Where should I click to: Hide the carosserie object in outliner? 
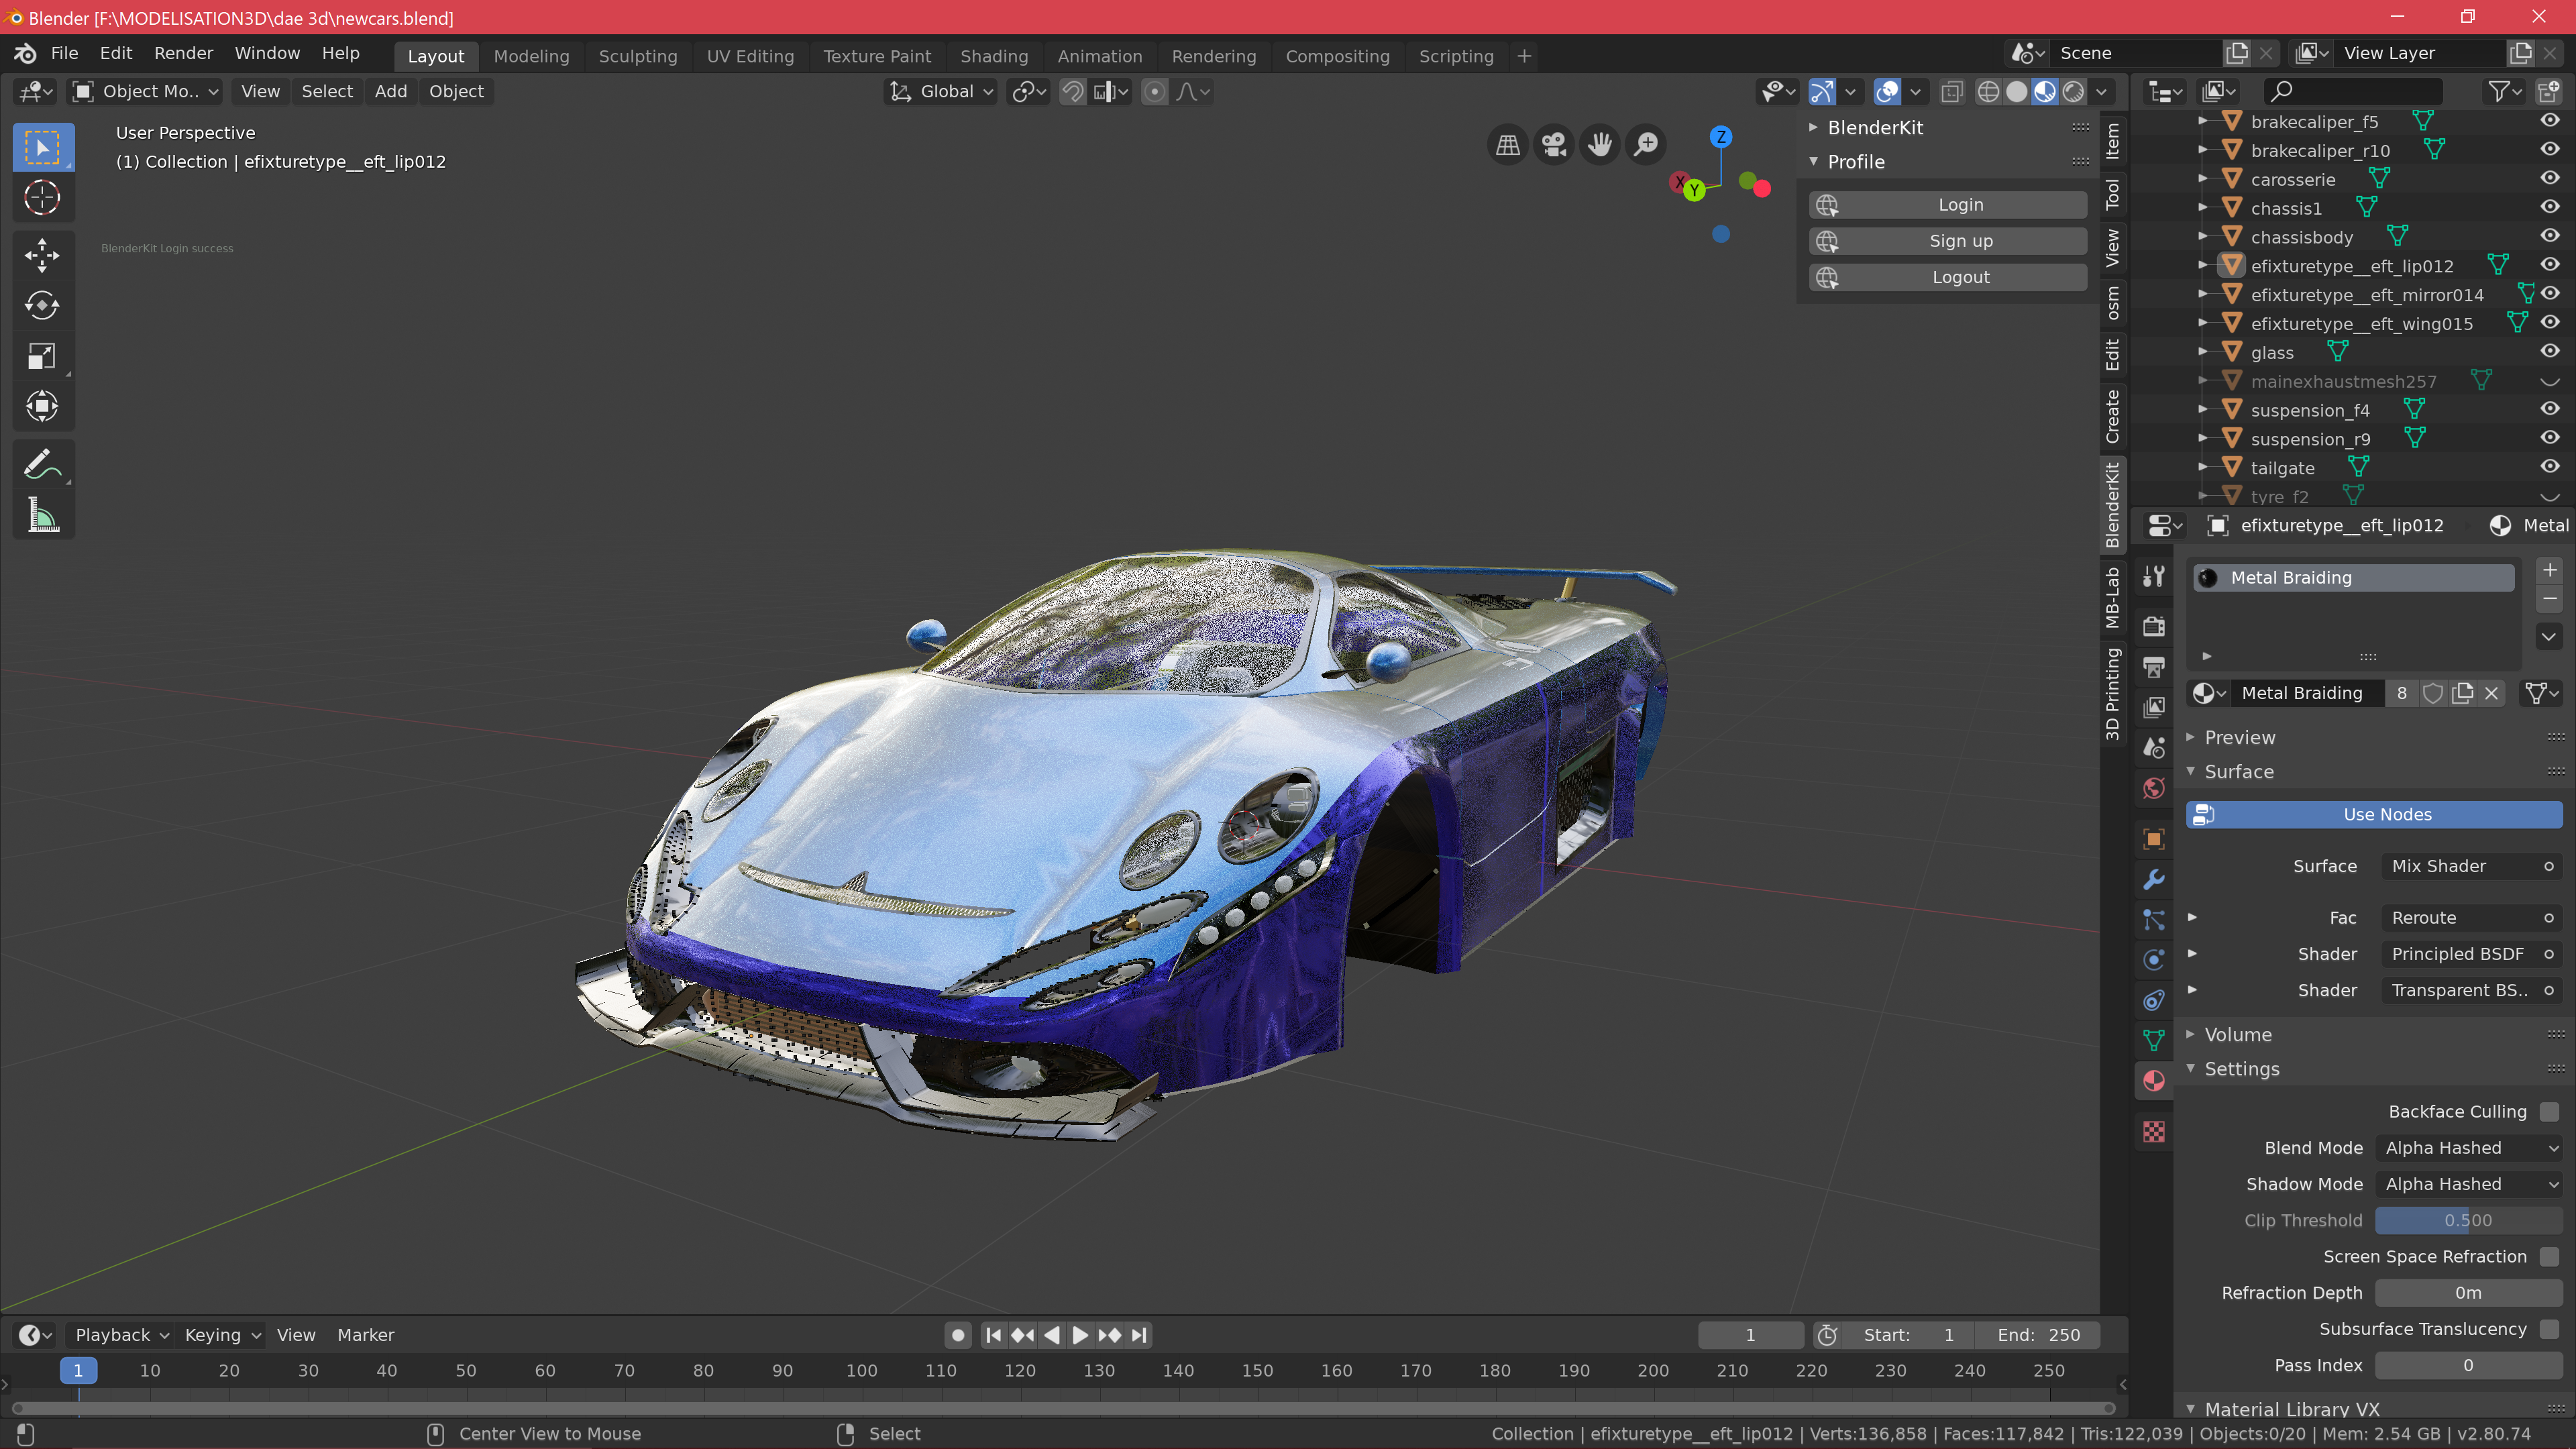coord(2550,178)
